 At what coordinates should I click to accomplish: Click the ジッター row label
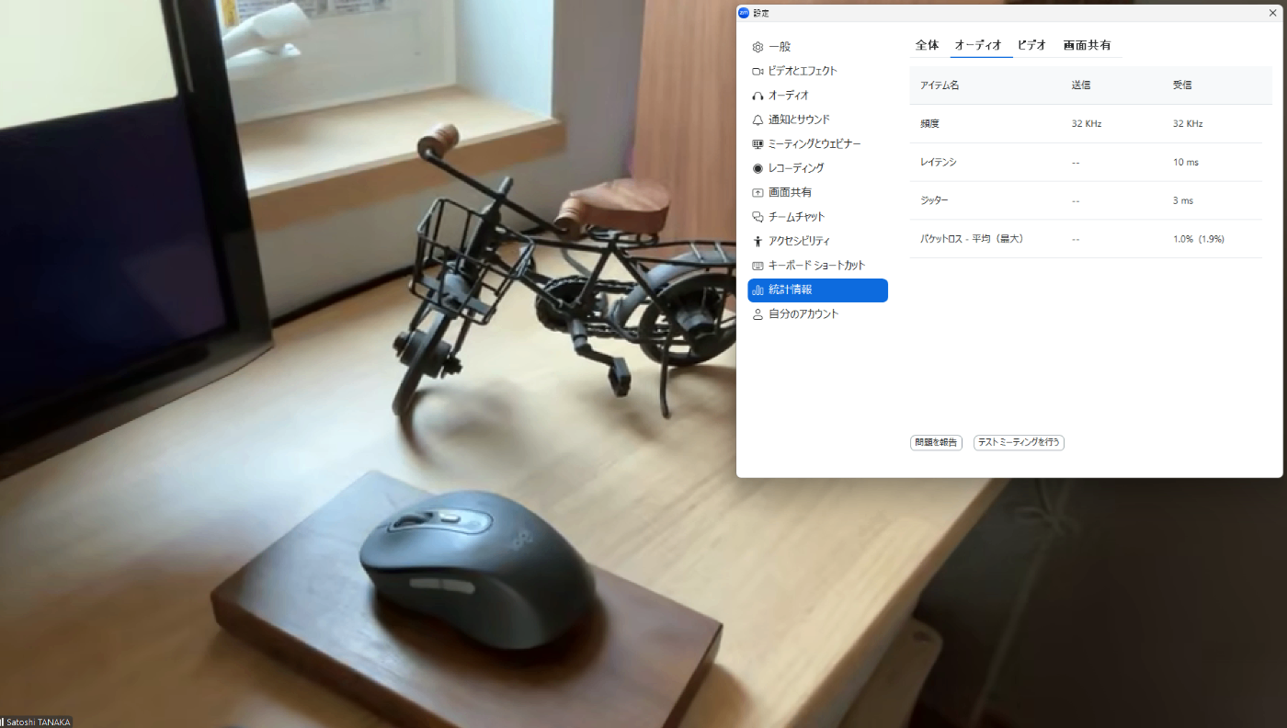934,200
